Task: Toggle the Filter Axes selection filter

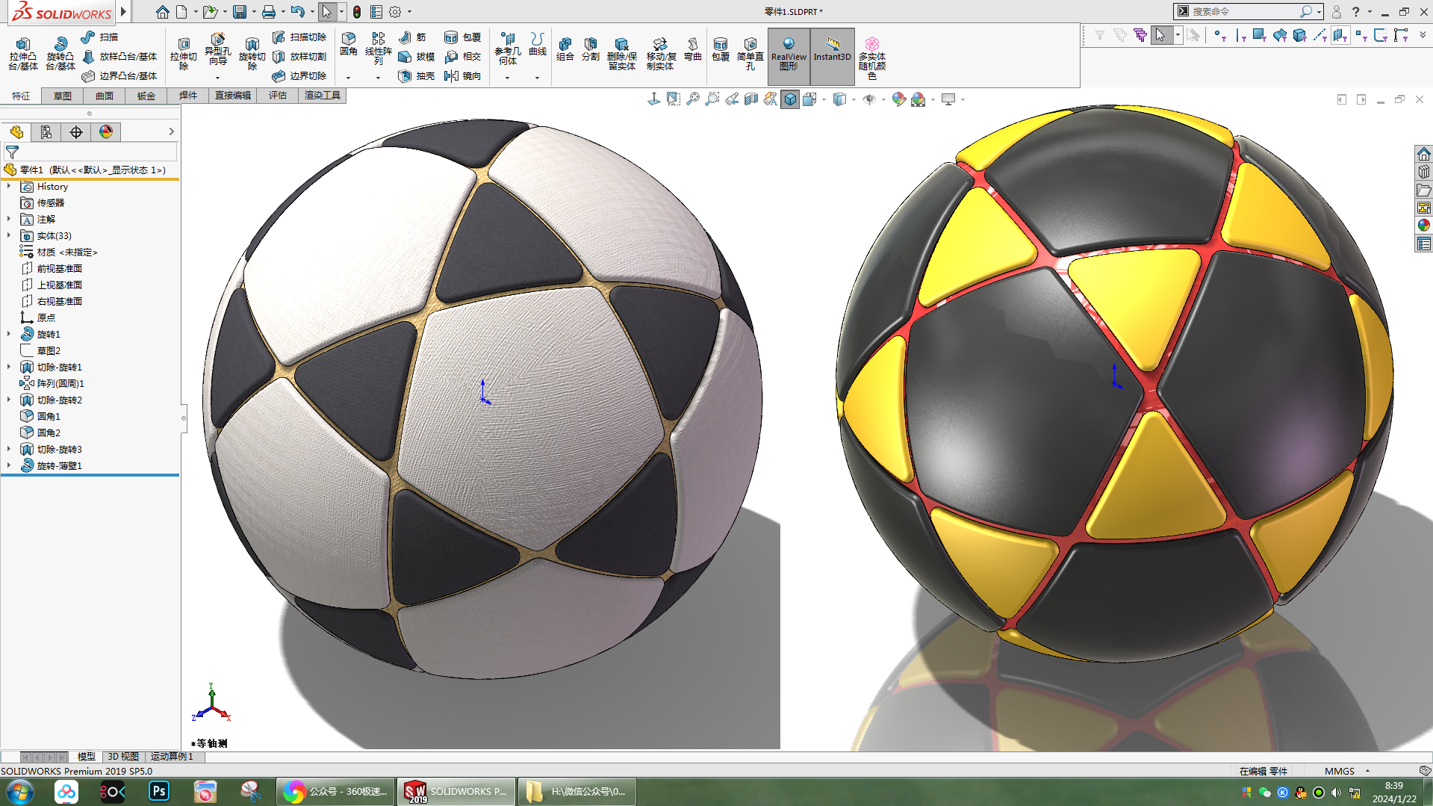Action: (x=1320, y=35)
